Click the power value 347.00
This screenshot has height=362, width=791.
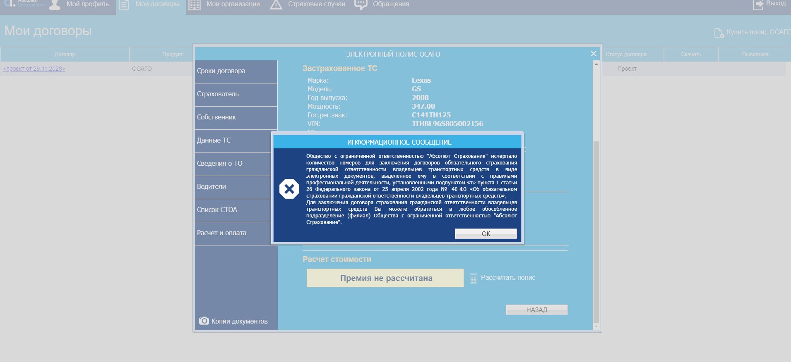coord(423,106)
